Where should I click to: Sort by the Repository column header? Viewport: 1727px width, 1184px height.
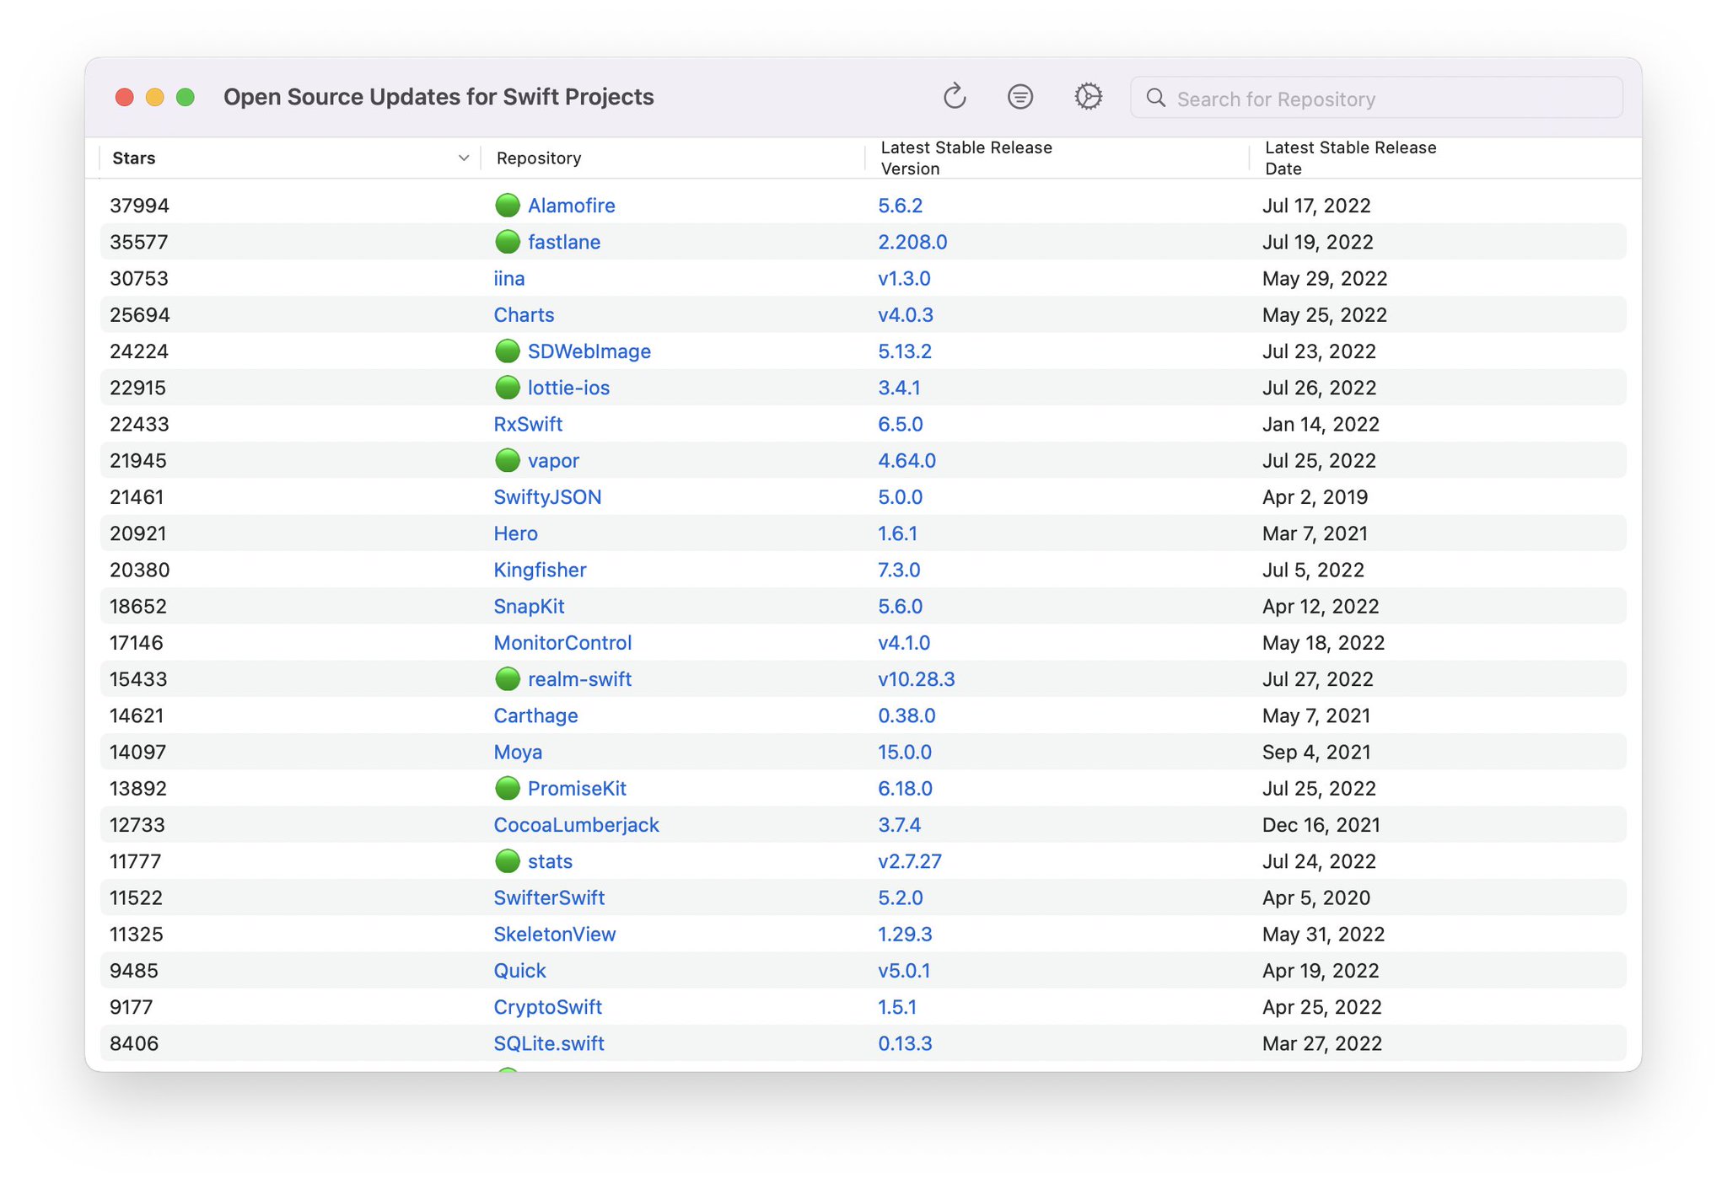point(539,158)
